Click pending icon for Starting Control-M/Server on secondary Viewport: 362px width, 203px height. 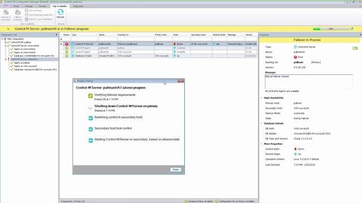(x=90, y=140)
